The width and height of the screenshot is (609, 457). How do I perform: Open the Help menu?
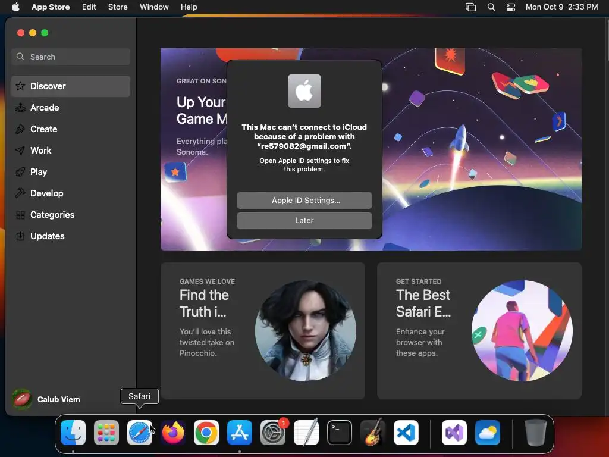tap(189, 7)
